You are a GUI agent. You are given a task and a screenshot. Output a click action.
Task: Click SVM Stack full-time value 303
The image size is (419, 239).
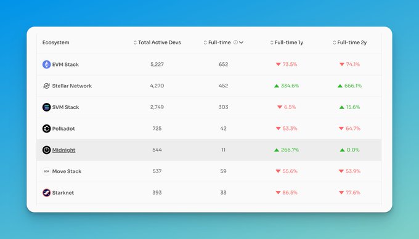[x=223, y=107]
